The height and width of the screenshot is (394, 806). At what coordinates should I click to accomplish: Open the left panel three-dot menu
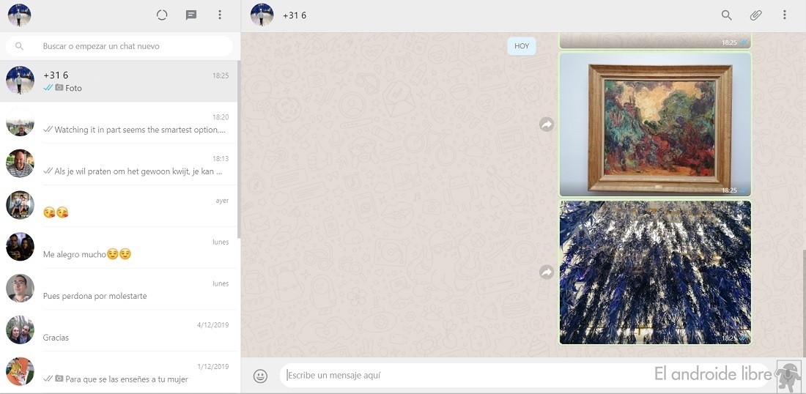pos(220,15)
